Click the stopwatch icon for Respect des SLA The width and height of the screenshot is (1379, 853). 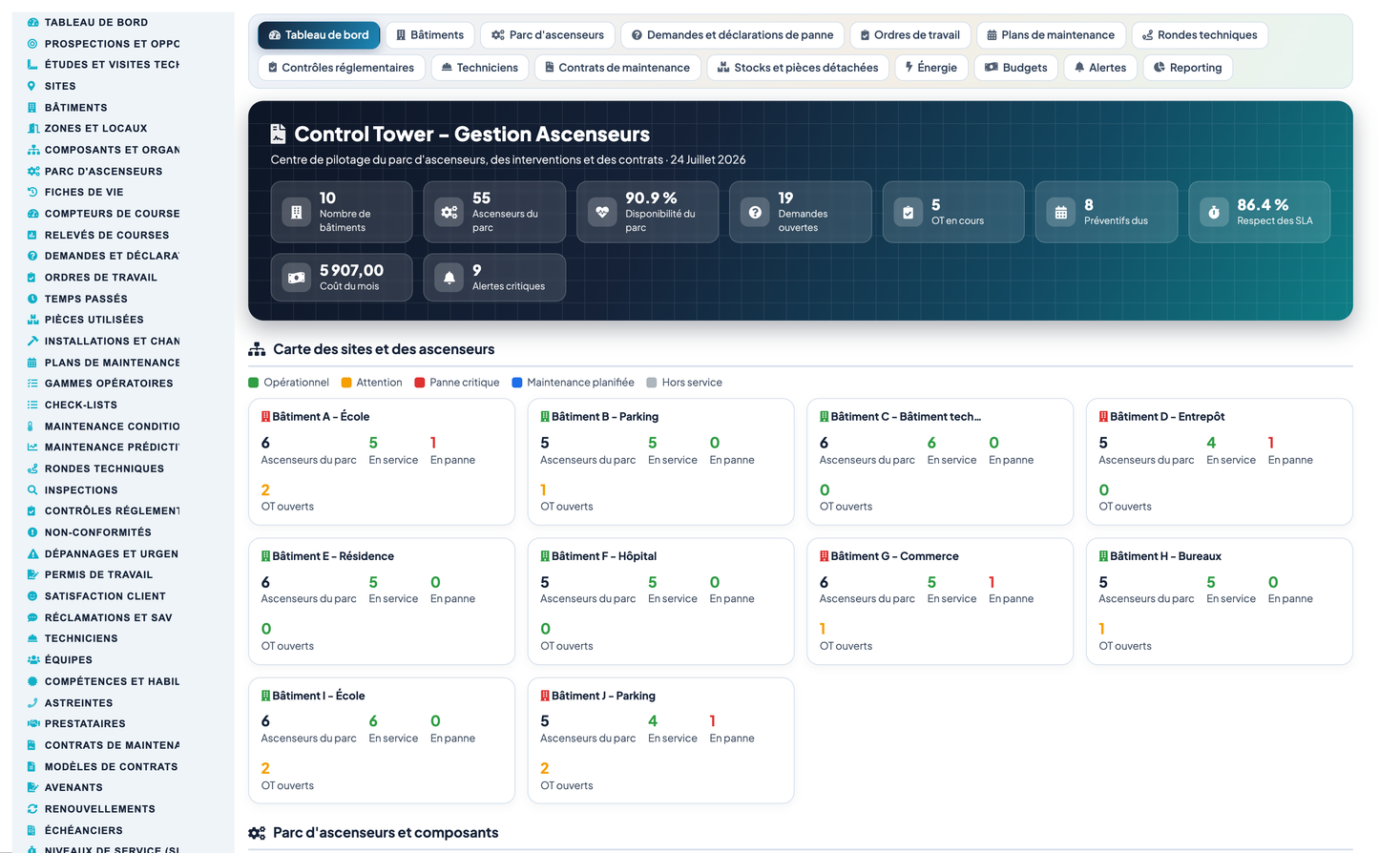1214,213
